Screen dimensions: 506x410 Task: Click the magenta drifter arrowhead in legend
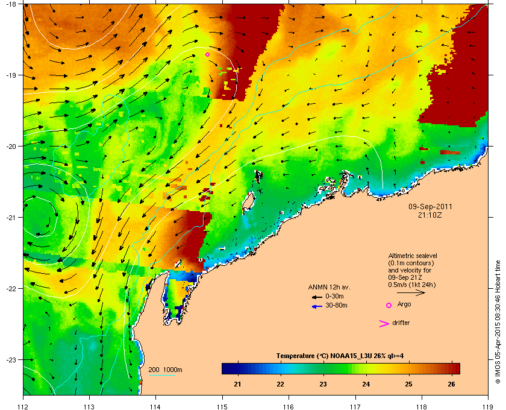[x=384, y=324]
